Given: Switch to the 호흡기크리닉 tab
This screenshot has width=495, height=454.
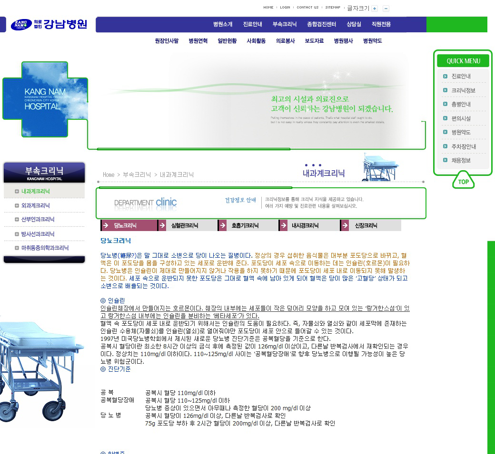Looking at the screenshot, I should (x=245, y=226).
